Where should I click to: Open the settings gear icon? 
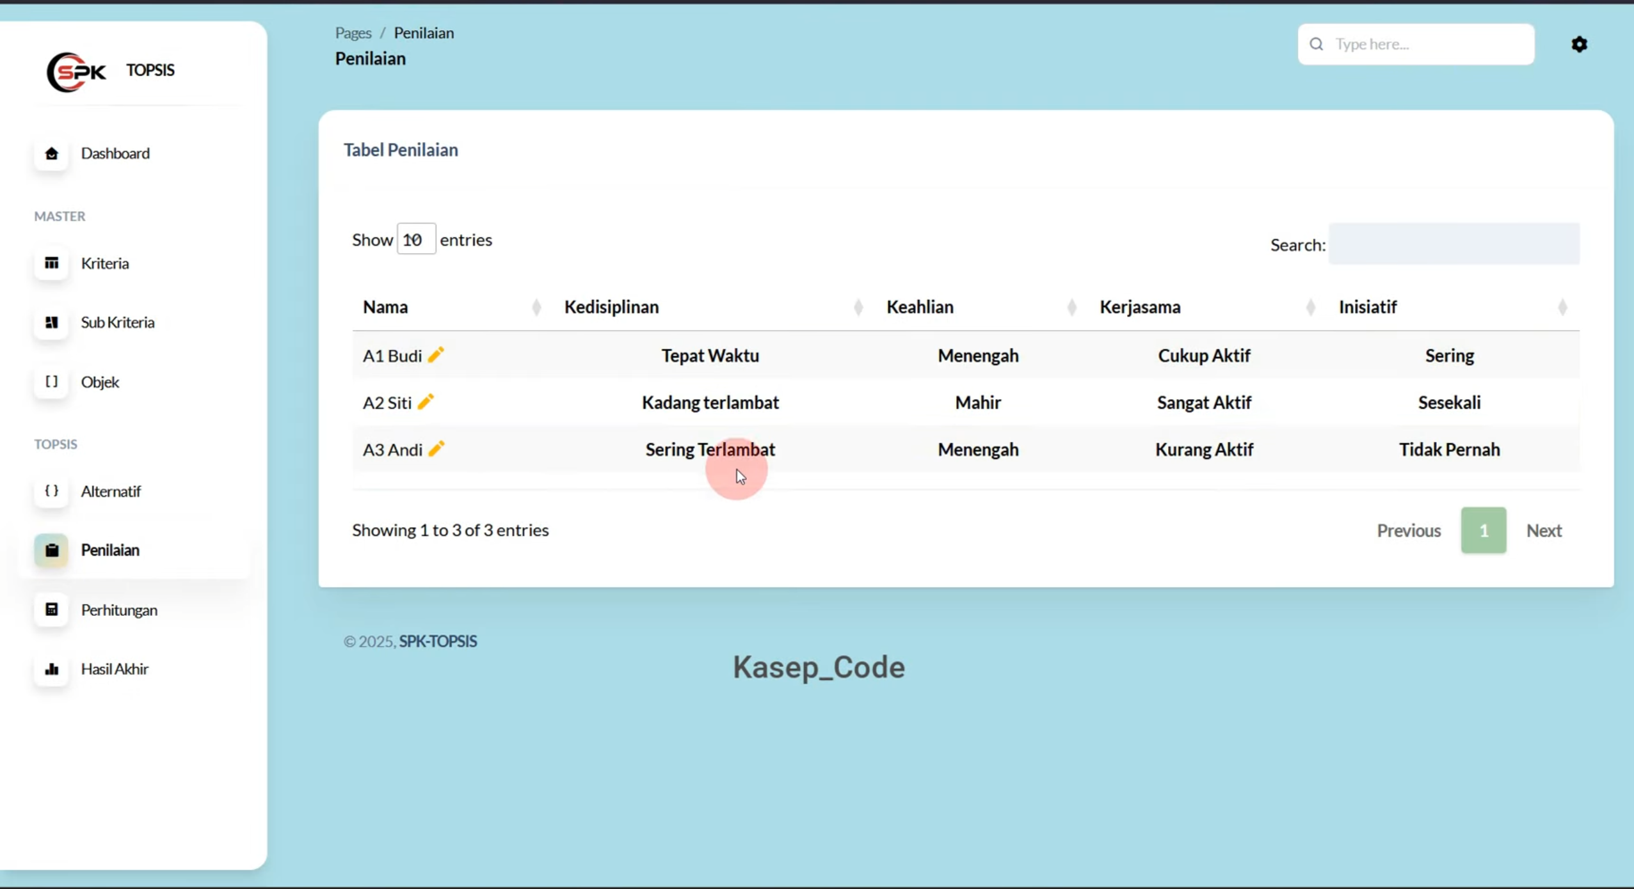1579,44
